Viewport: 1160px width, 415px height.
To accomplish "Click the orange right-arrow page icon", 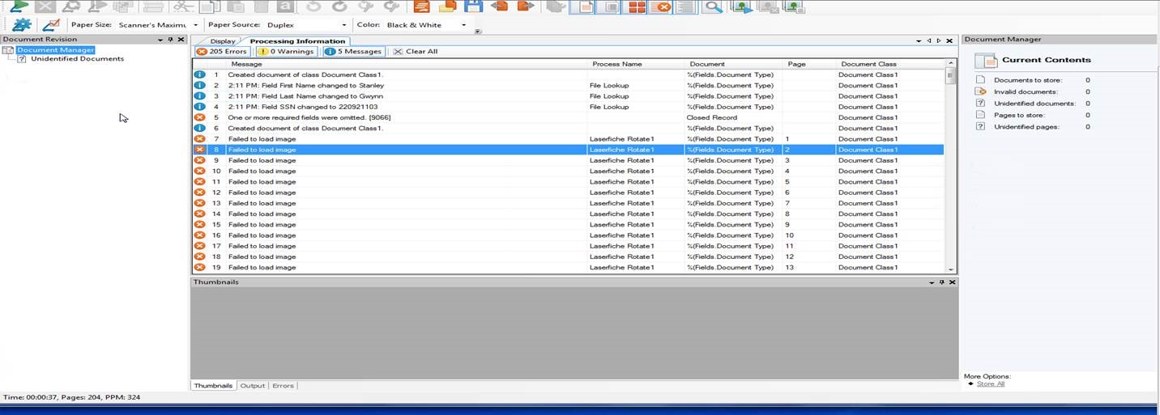I will click(526, 6).
